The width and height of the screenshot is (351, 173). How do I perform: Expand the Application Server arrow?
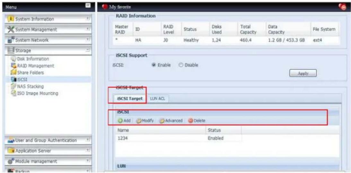pos(88,151)
